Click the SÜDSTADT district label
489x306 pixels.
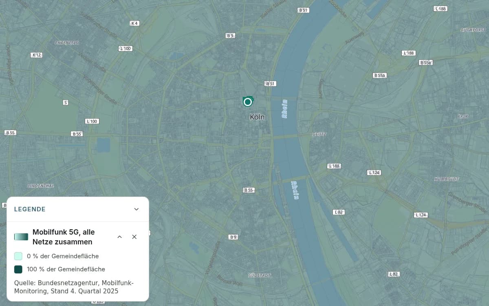click(260, 275)
